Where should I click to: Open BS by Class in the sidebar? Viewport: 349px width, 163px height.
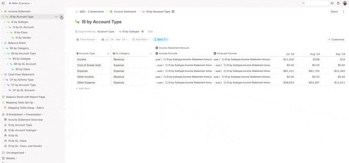tap(23, 69)
